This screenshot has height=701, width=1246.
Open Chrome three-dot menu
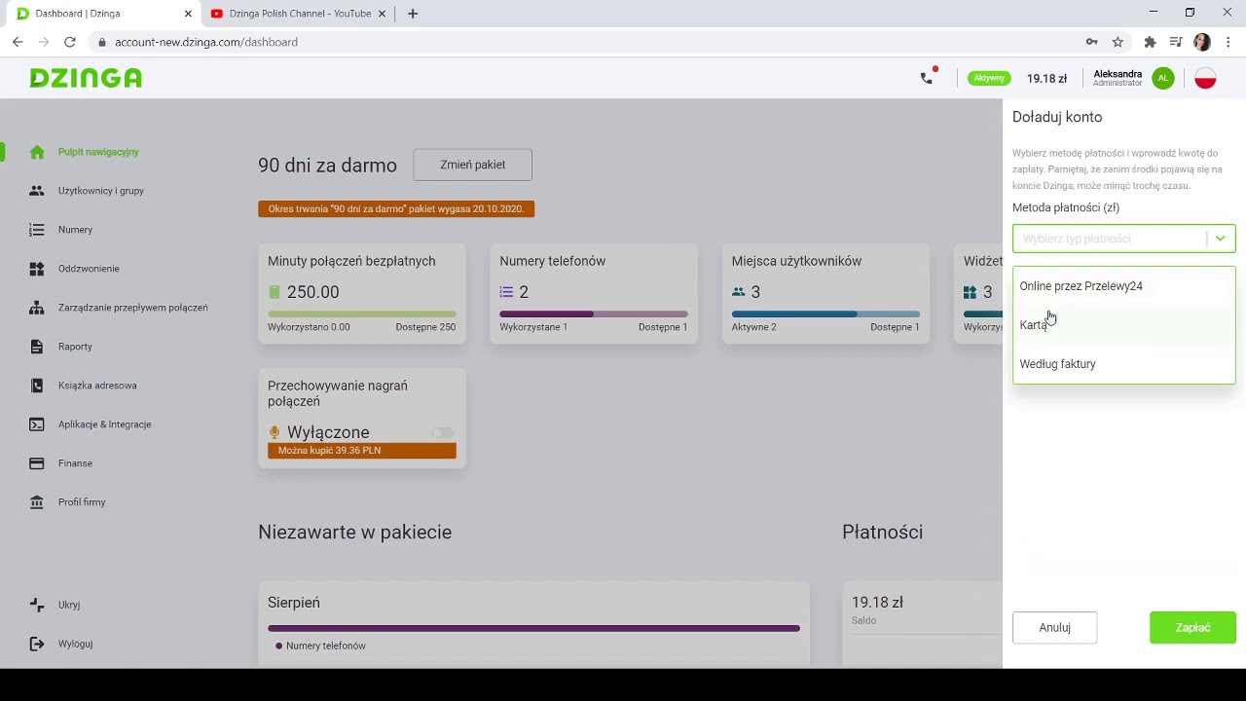click(1229, 42)
